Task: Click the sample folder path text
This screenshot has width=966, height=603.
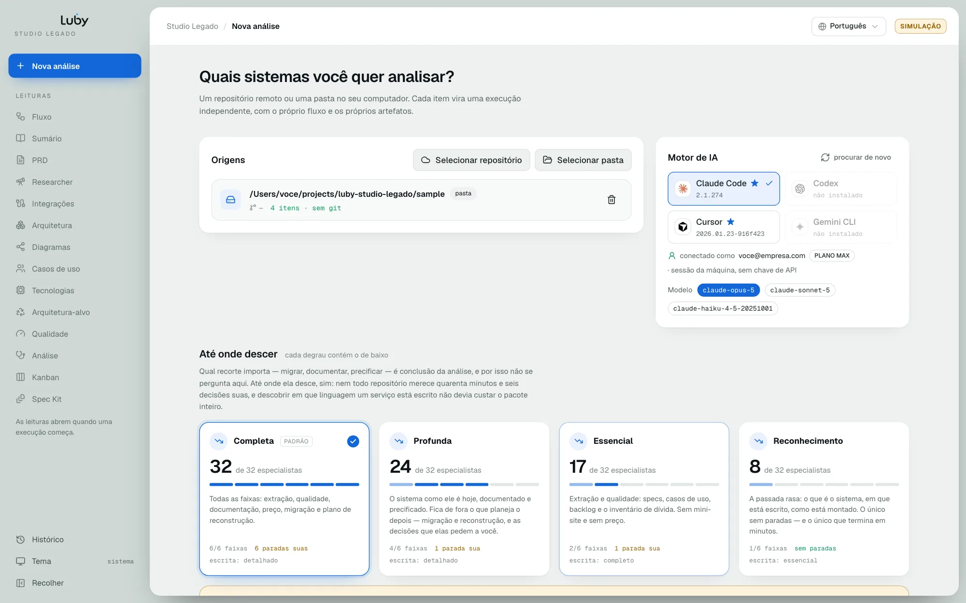Action: tap(347, 194)
